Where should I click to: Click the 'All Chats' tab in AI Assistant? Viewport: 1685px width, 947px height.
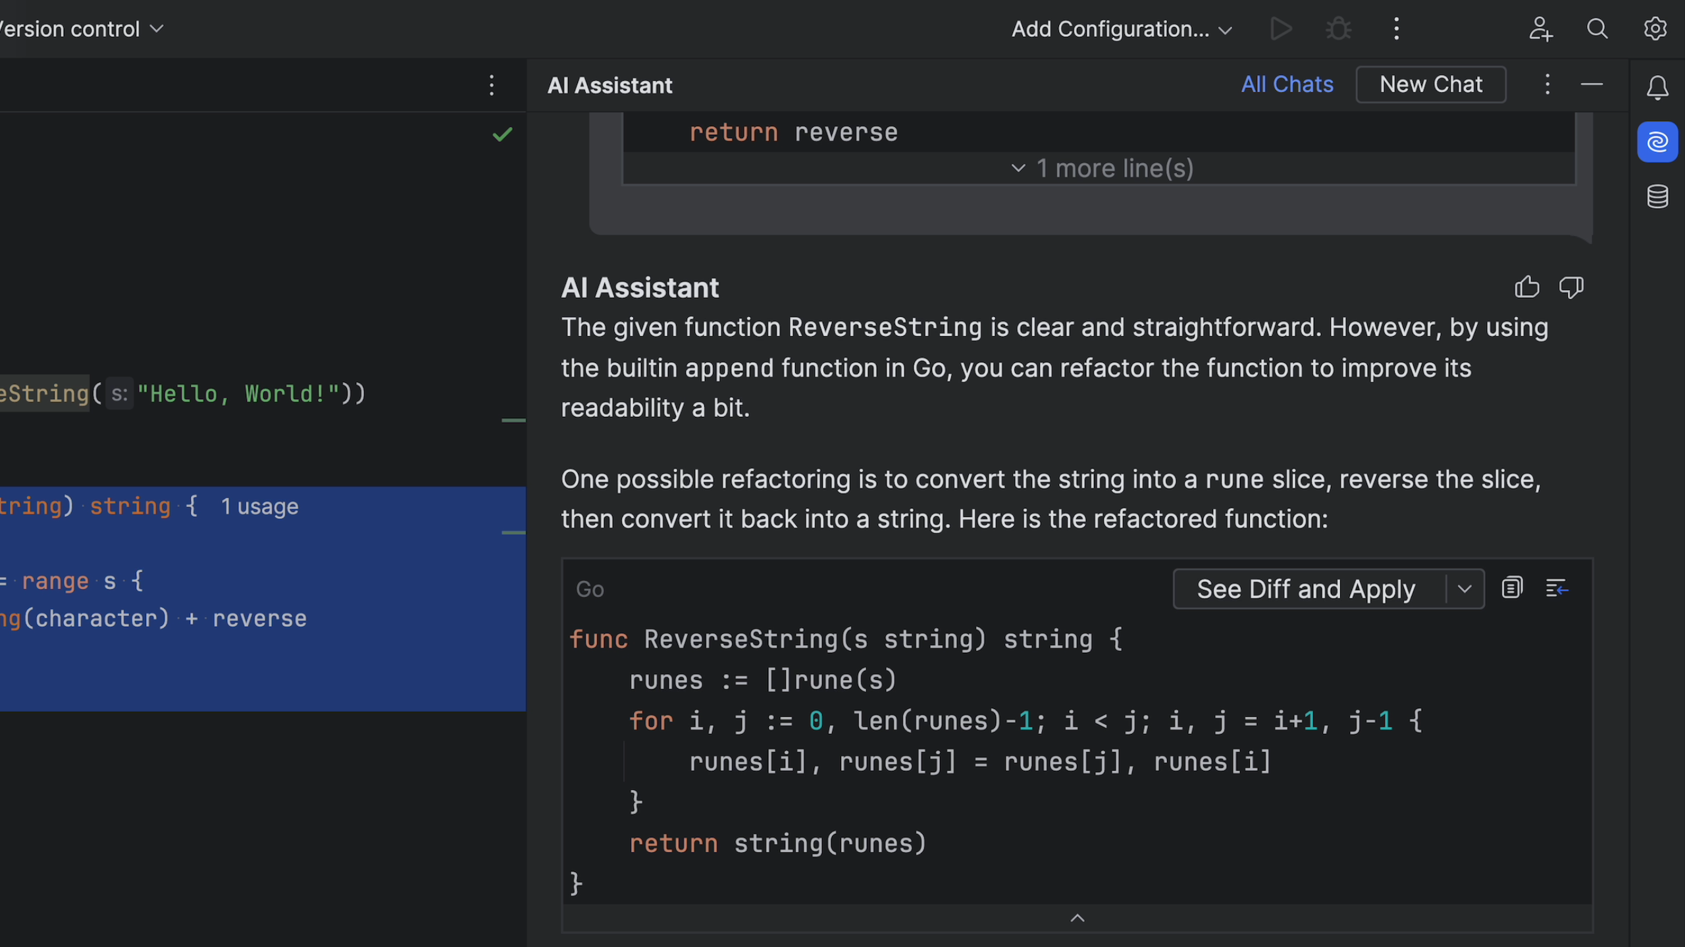pyautogui.click(x=1288, y=84)
